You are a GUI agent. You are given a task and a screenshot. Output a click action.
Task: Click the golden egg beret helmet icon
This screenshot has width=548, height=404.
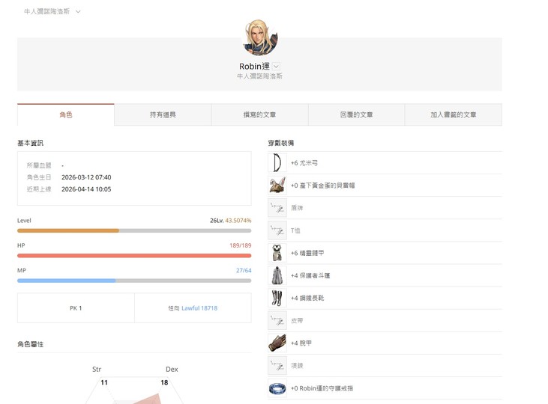click(x=277, y=185)
